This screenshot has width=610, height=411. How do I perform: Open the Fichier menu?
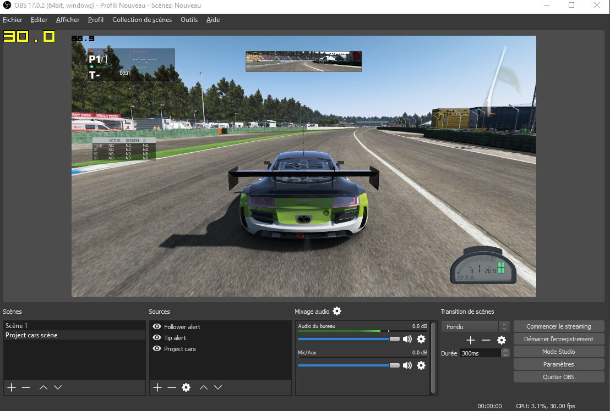click(x=13, y=20)
